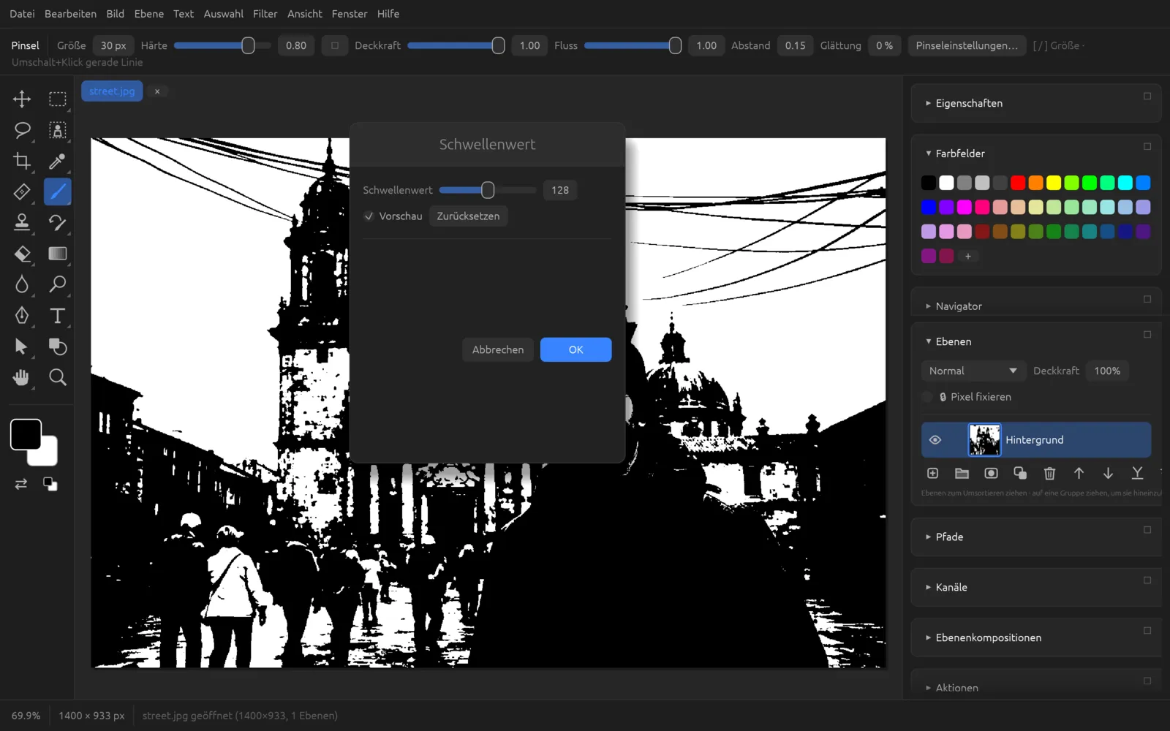Hide the Hintergrund layer
1170x731 pixels.
[935, 440]
